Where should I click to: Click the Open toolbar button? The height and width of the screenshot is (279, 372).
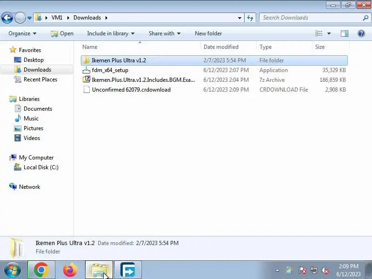pos(62,33)
